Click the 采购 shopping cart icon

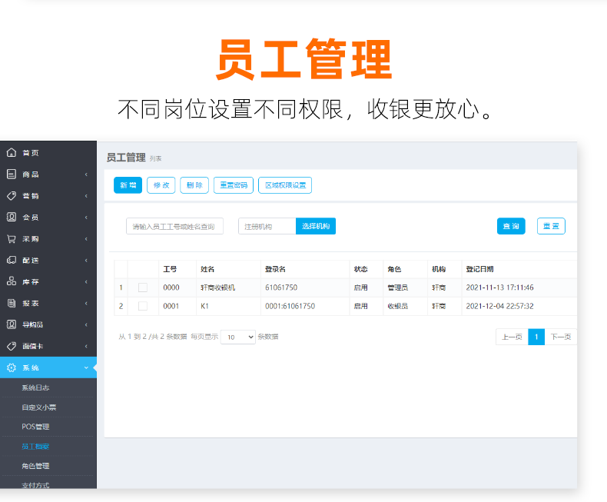(x=12, y=238)
